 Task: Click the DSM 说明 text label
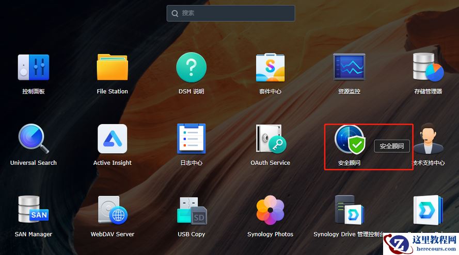(x=191, y=91)
